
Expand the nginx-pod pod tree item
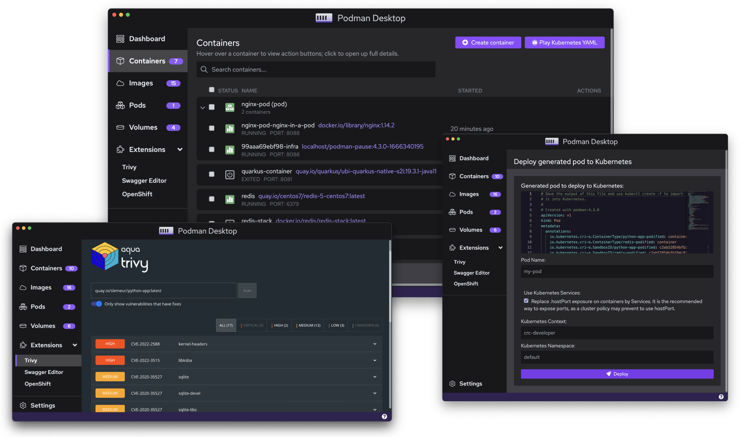click(x=203, y=108)
